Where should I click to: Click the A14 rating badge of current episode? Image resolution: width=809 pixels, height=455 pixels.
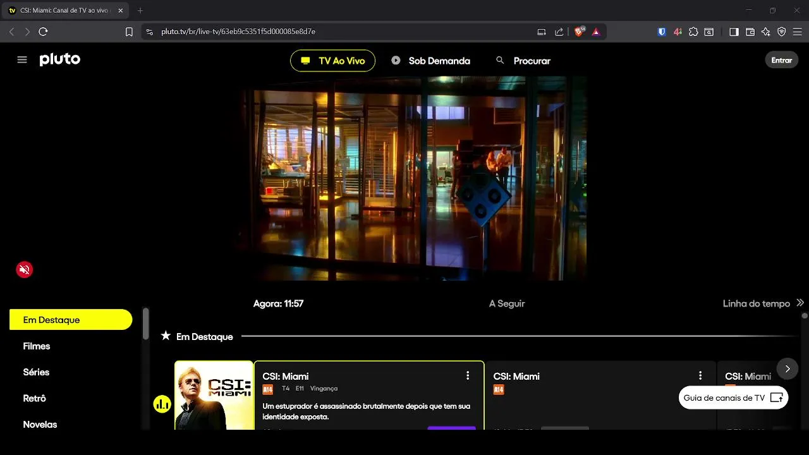(x=267, y=389)
